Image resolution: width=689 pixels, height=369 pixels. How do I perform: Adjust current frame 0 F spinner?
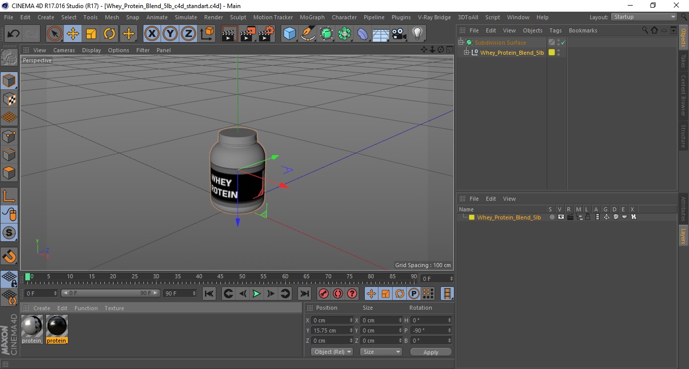(55, 293)
